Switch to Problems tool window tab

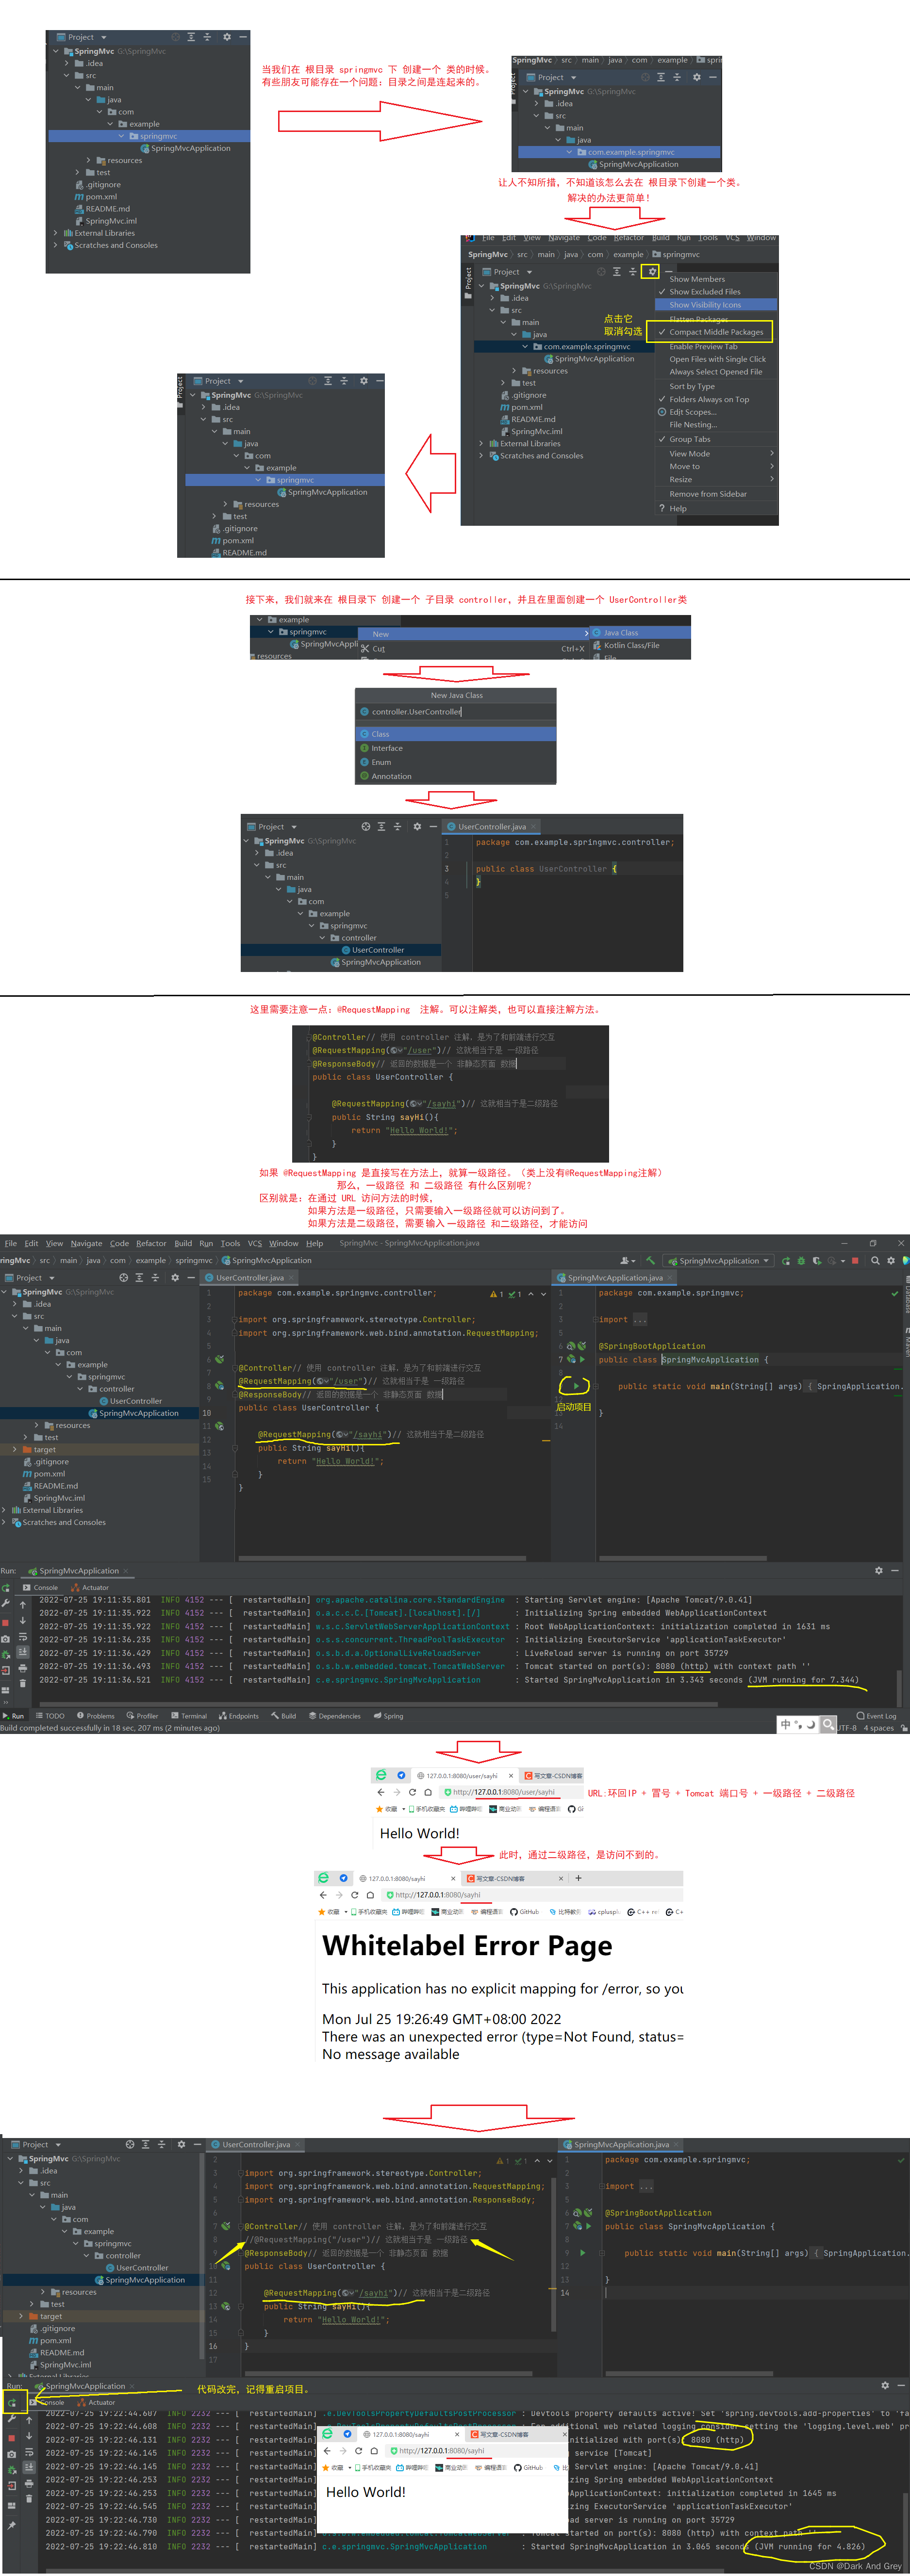pyautogui.click(x=95, y=1715)
